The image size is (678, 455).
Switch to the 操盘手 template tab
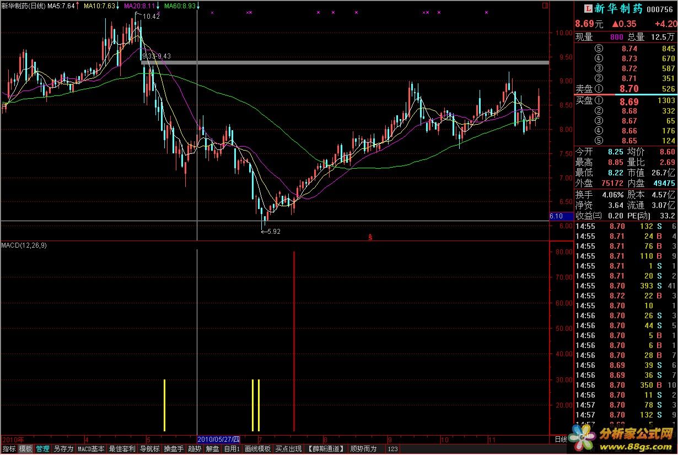tap(174, 449)
